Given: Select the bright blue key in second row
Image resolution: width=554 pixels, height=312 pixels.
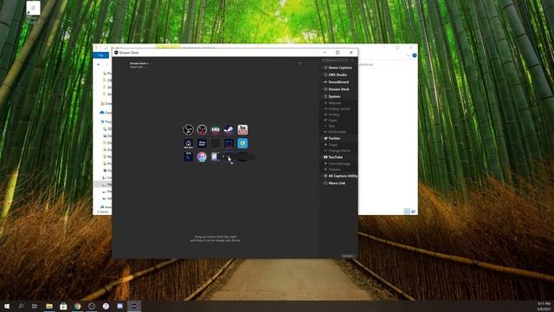Looking at the screenshot, I should (x=242, y=143).
